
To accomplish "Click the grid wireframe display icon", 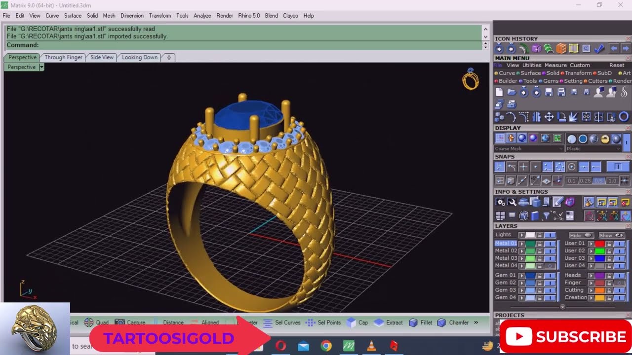I will [x=500, y=139].
